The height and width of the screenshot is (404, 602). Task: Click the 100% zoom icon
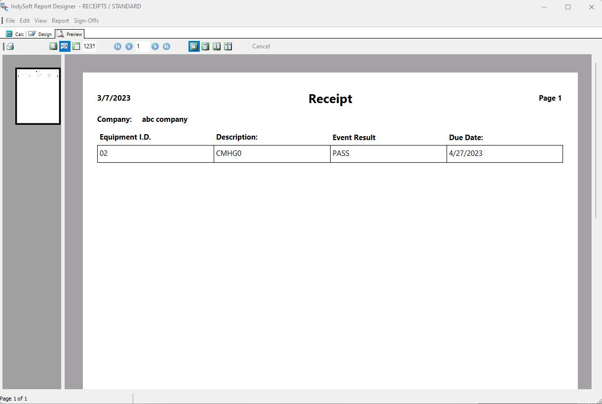pos(76,46)
